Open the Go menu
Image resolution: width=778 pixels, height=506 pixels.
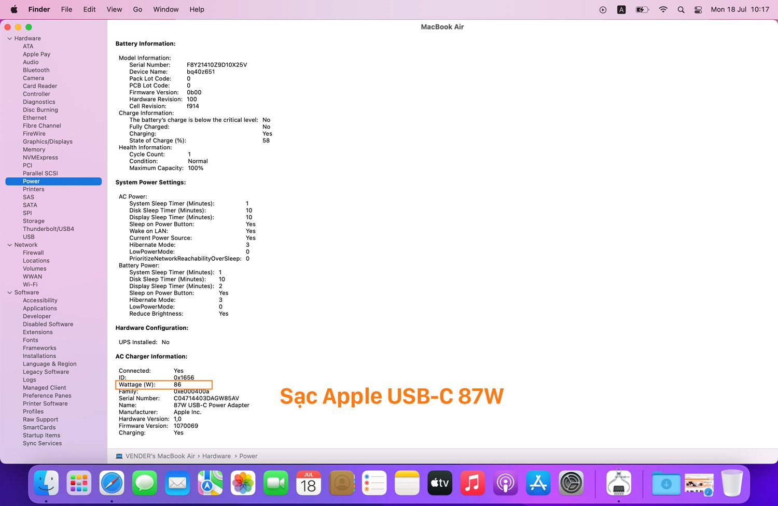coord(137,9)
